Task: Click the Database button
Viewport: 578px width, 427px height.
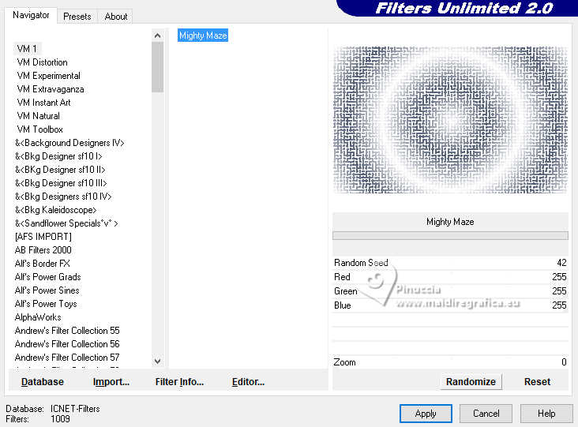Action: pos(43,382)
